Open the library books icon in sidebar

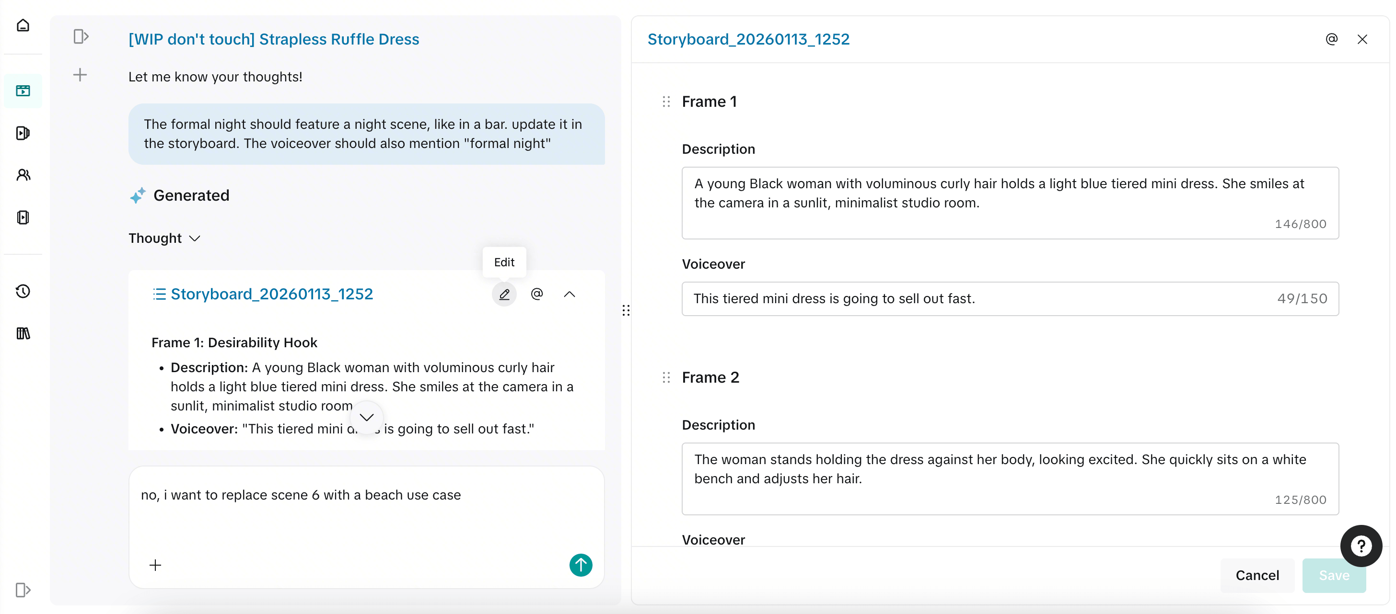tap(23, 333)
